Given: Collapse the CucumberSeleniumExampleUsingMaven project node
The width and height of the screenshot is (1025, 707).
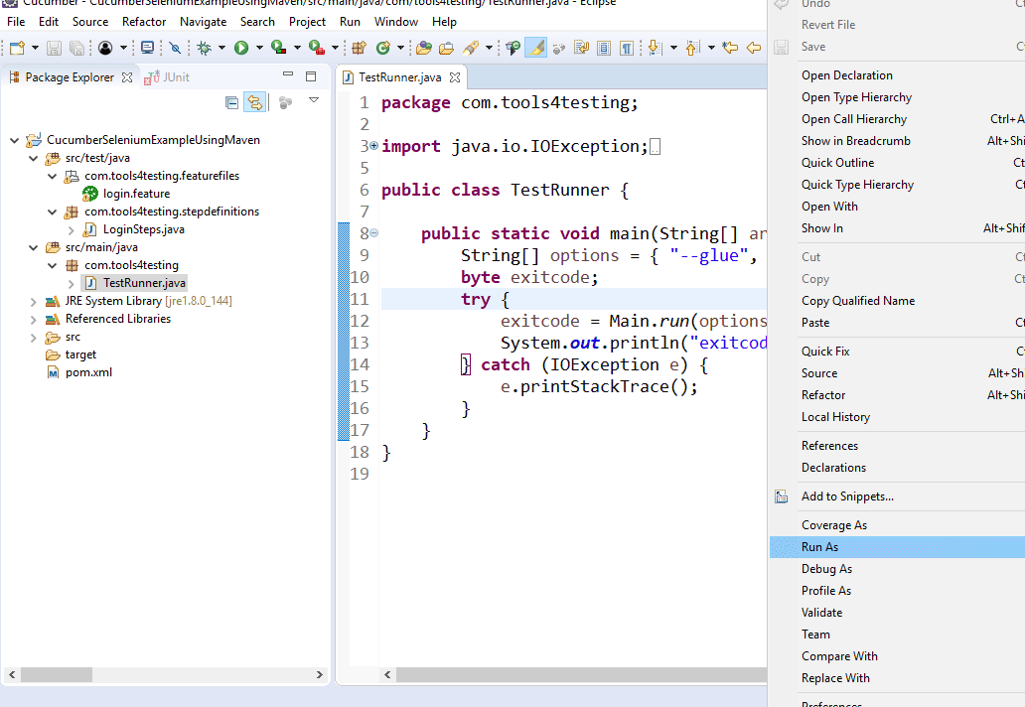Looking at the screenshot, I should (x=14, y=140).
